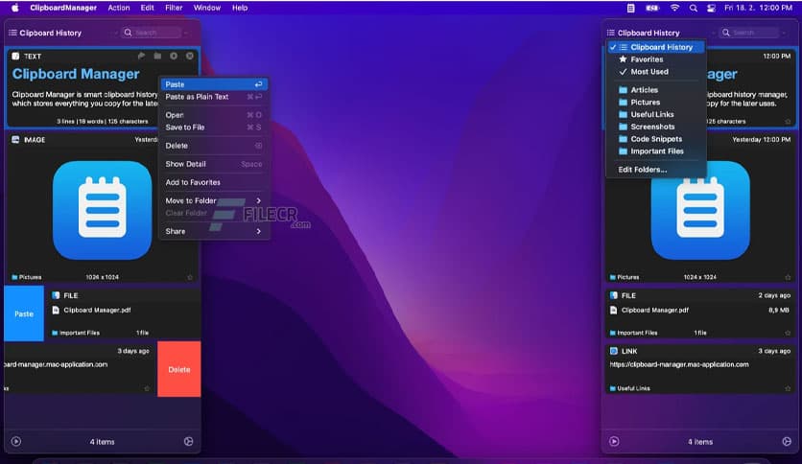Click the FILE type icon in the left panel
This screenshot has width=802, height=464.
pos(56,295)
